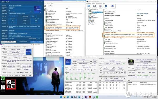Select Memory node in HWiNFO tree
The height and width of the screenshot is (99, 158).
(x=93, y=15)
